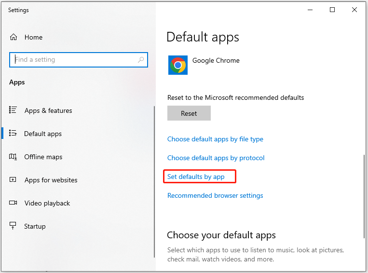
Task: Open Set defaults by app link
Action: [x=196, y=177]
